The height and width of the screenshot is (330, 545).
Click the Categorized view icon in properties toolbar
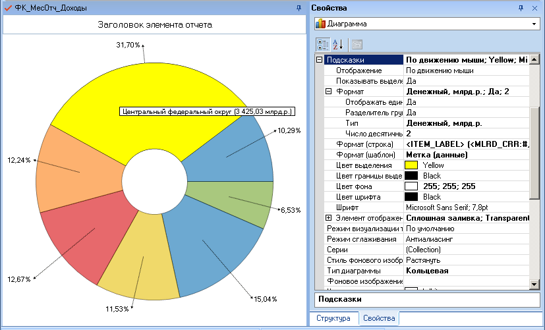coord(322,45)
